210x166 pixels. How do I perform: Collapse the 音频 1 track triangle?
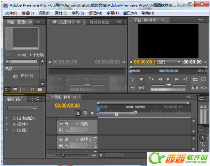pos(77,139)
